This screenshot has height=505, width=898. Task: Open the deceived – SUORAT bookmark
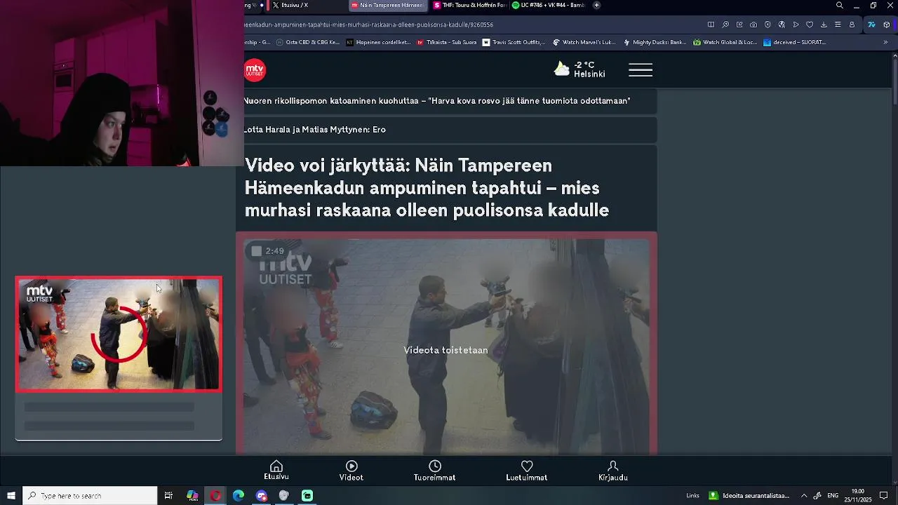tap(794, 42)
